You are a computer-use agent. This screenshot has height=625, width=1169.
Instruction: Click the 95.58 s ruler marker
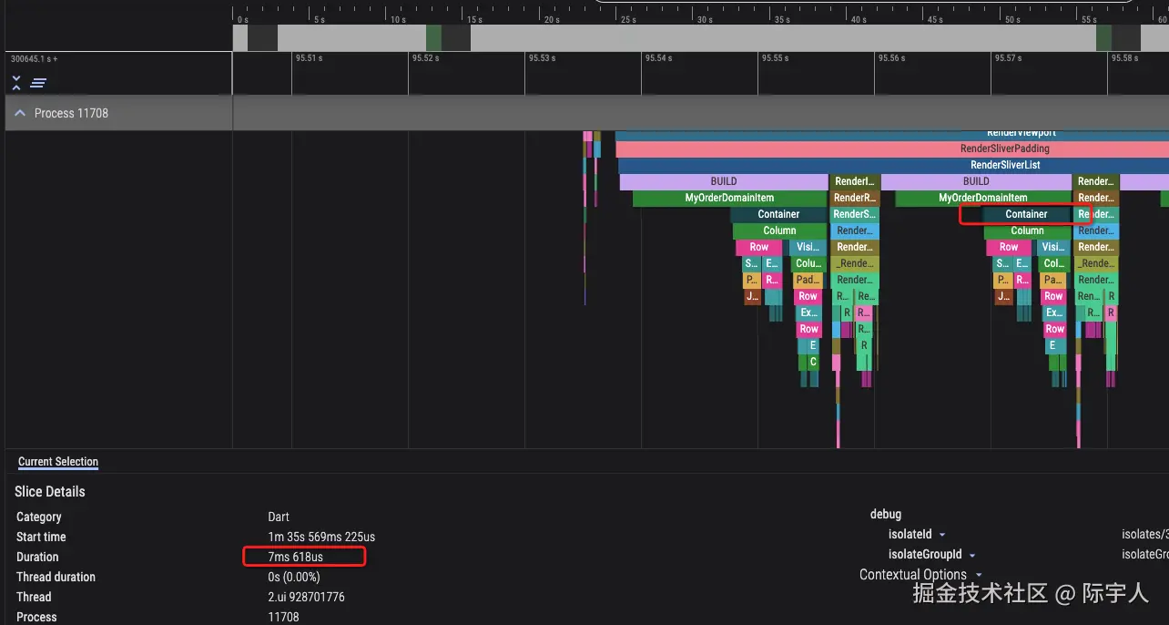pyautogui.click(x=1124, y=57)
